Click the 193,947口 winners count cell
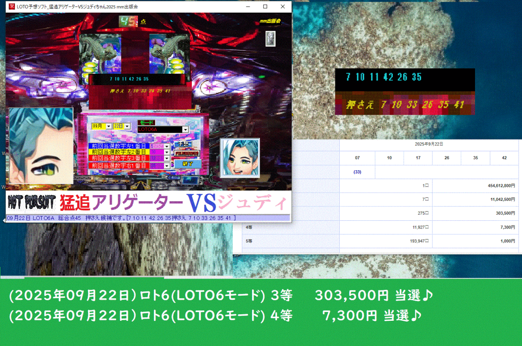Viewport: 522px width, 346px height. (x=386, y=241)
